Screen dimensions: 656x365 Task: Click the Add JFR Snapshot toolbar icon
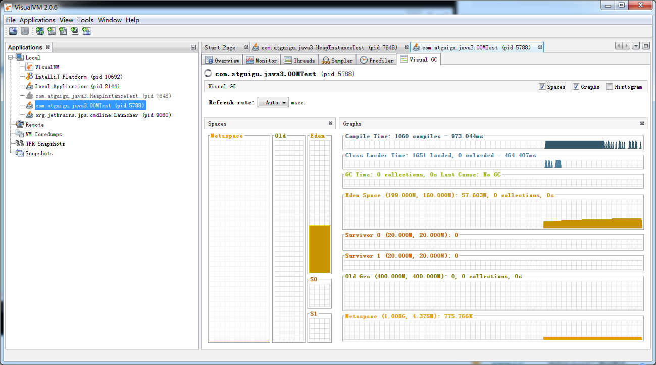75,31
